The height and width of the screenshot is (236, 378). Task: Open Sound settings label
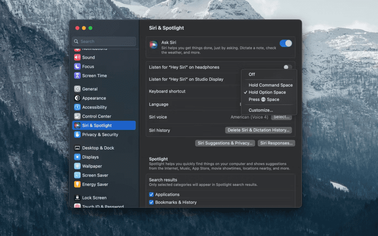[x=88, y=57]
